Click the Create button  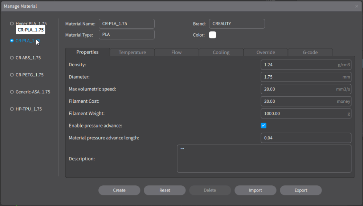coord(119,190)
